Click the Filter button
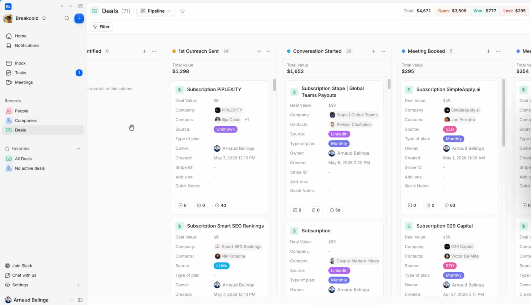This screenshot has height=305, width=531. pyautogui.click(x=101, y=27)
